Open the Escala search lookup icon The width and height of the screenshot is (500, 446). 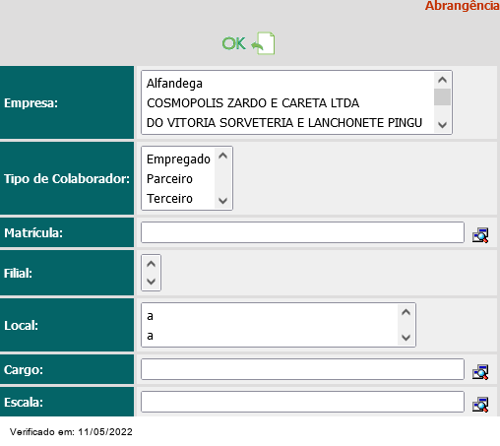point(480,405)
